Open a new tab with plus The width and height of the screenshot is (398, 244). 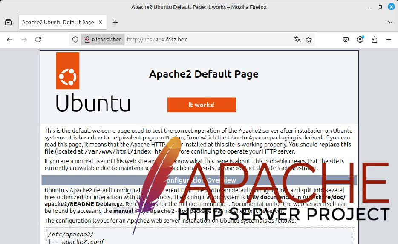pyautogui.click(x=115, y=22)
